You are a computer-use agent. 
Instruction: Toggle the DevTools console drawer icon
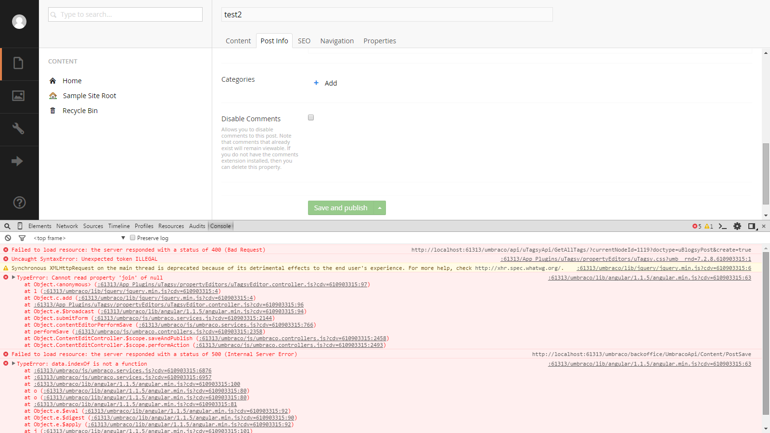[722, 226]
